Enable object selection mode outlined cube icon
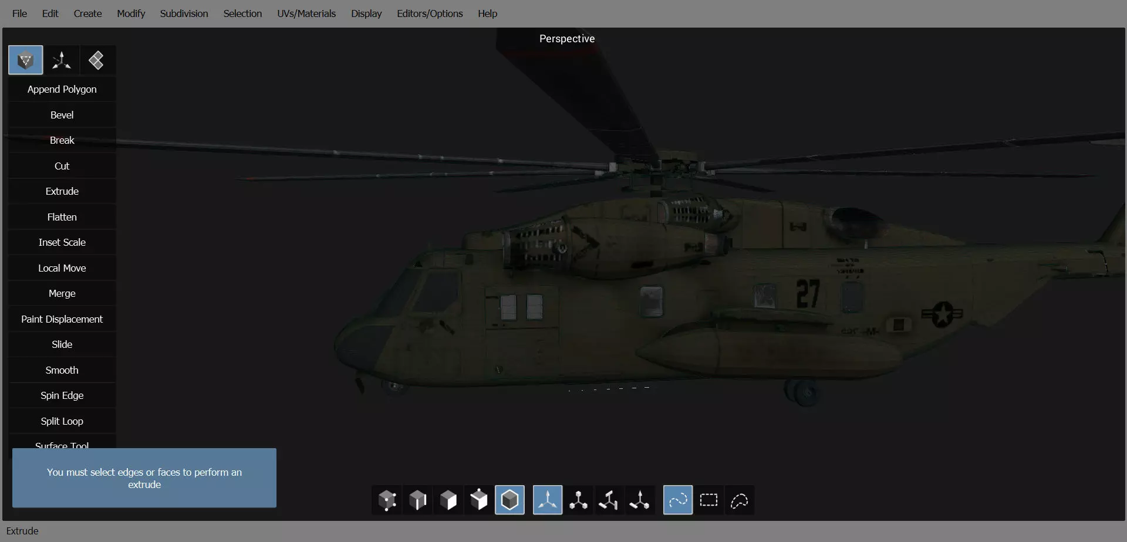This screenshot has width=1127, height=542. coord(509,500)
